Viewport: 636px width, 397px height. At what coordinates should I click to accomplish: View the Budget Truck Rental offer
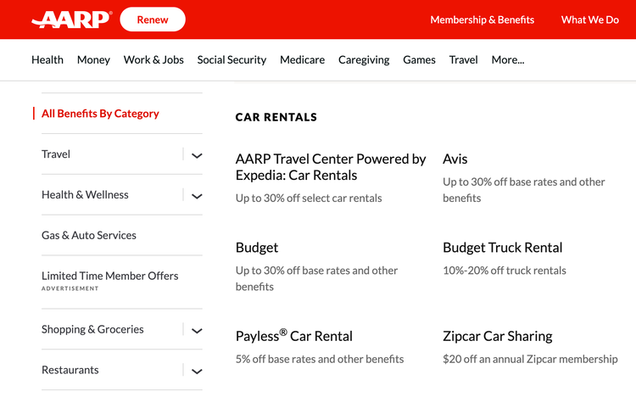click(502, 248)
